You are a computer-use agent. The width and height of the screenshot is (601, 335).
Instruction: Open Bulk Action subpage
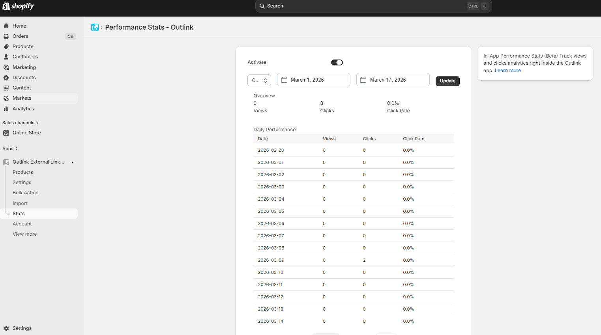pyautogui.click(x=26, y=193)
